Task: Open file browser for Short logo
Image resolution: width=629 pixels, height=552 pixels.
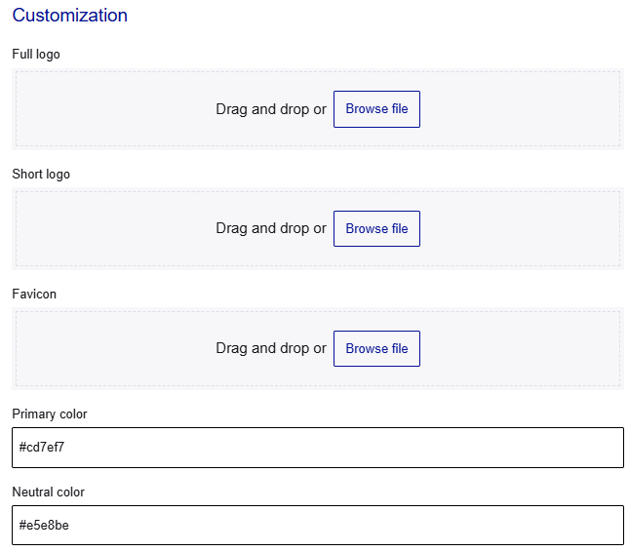Action: 376,229
